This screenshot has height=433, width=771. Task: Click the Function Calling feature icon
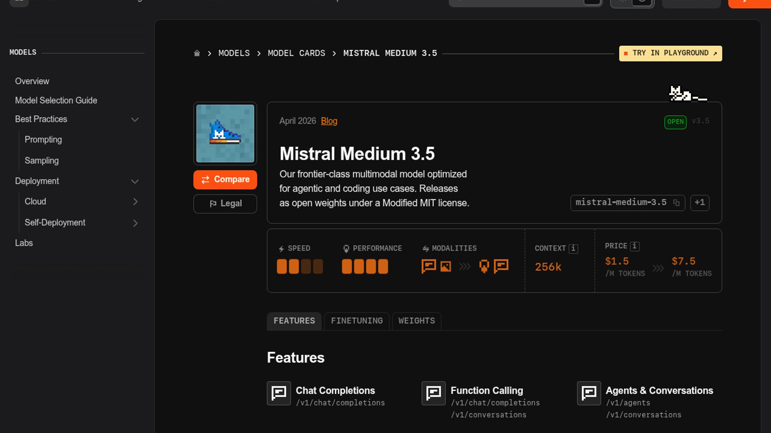(x=433, y=393)
